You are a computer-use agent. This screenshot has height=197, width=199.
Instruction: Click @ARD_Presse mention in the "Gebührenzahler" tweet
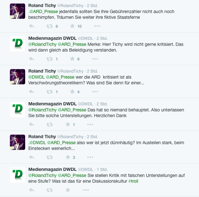[44, 12]
